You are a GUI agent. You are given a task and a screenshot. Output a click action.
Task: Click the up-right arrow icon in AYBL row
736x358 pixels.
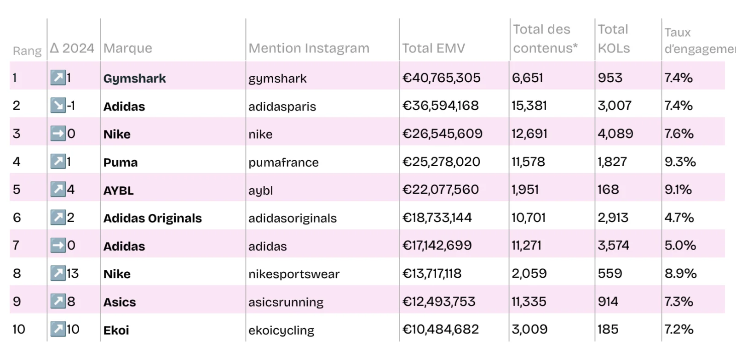pyautogui.click(x=58, y=189)
